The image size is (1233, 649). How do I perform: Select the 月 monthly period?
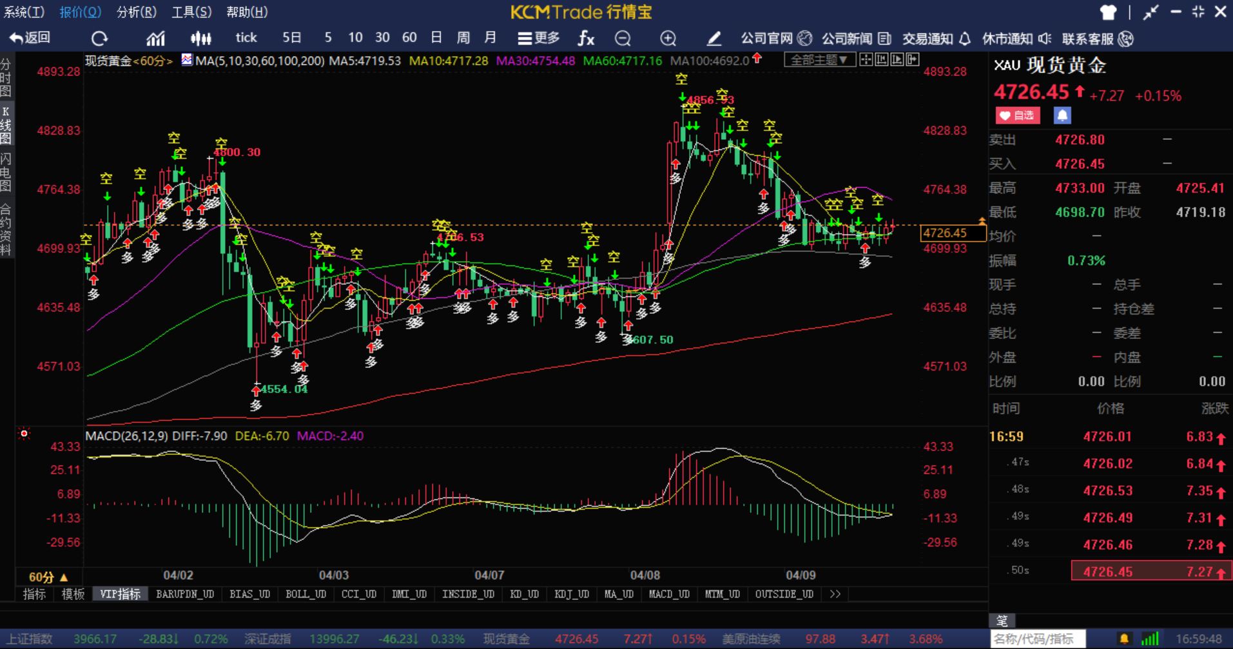pos(490,38)
